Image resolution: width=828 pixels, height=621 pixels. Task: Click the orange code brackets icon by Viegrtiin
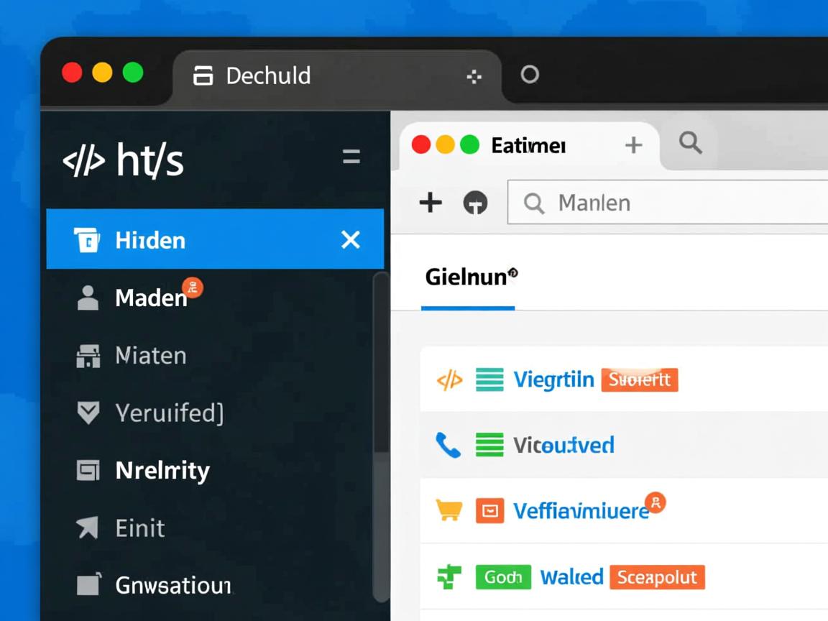[x=449, y=379]
